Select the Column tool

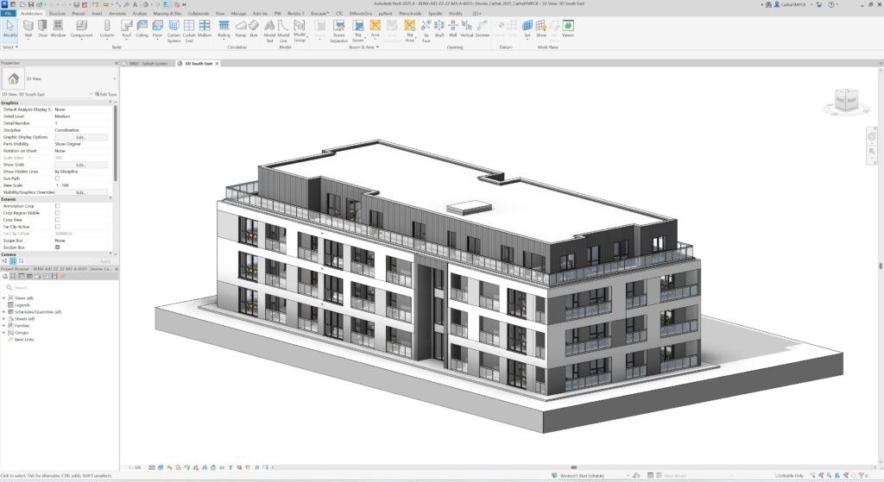[107, 28]
